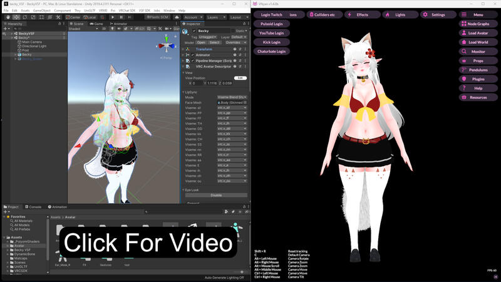Screen dimensions: 501x282
Task: Open the File menu in Unity
Action: [6, 11]
